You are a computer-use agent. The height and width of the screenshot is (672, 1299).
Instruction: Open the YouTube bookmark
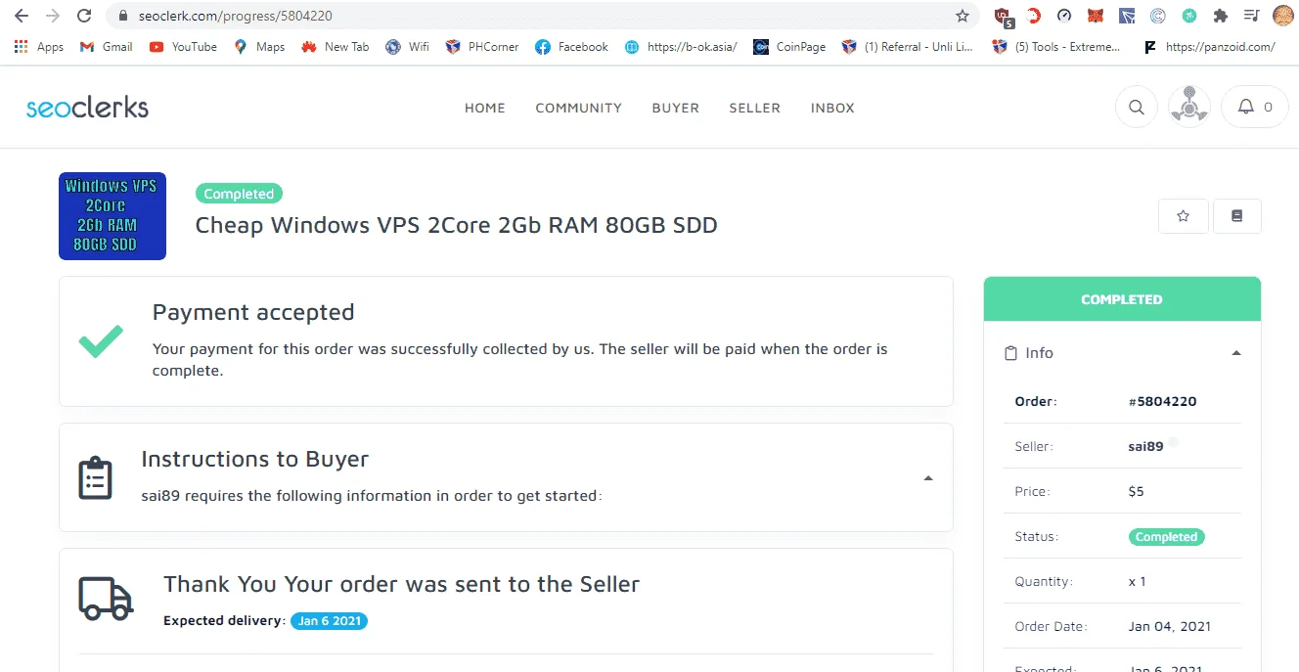point(183,47)
